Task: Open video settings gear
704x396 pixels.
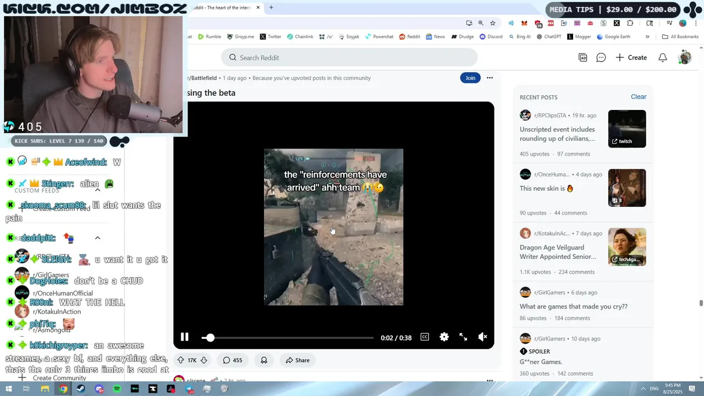Action: click(x=444, y=337)
